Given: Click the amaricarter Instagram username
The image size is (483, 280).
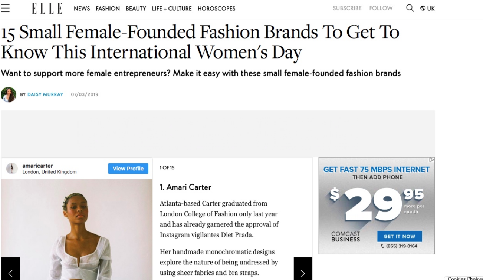Looking at the screenshot, I should [37, 166].
